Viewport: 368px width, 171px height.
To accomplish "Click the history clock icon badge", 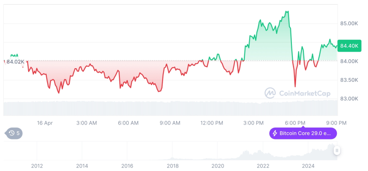I will pos(12,133).
